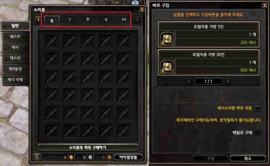Click the icon left of the gold amount
Image resolution: width=270 pixels, height=166 pixels.
[37, 157]
